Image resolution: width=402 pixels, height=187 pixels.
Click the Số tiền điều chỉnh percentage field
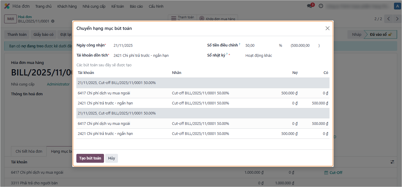pyautogui.click(x=260, y=46)
